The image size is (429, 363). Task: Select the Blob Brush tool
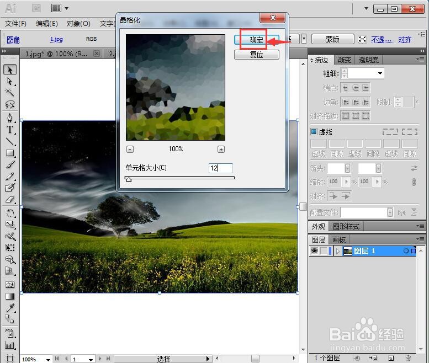pos(10,188)
